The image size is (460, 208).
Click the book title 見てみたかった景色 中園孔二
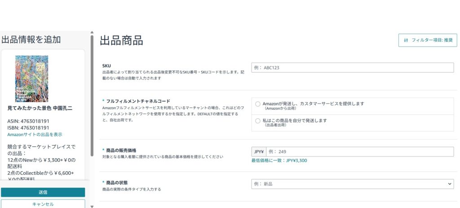[x=40, y=108]
